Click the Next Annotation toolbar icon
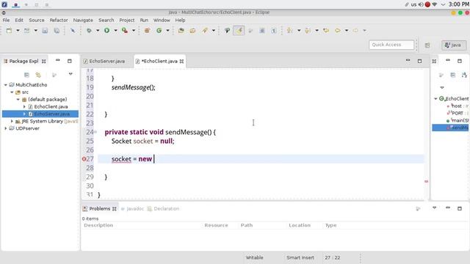Viewport: 470px width, 264px height. (x=290, y=31)
